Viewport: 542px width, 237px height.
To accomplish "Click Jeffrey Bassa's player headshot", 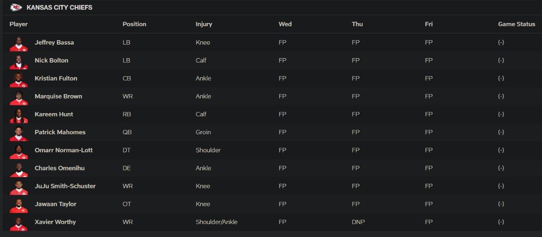I will click(x=18, y=43).
